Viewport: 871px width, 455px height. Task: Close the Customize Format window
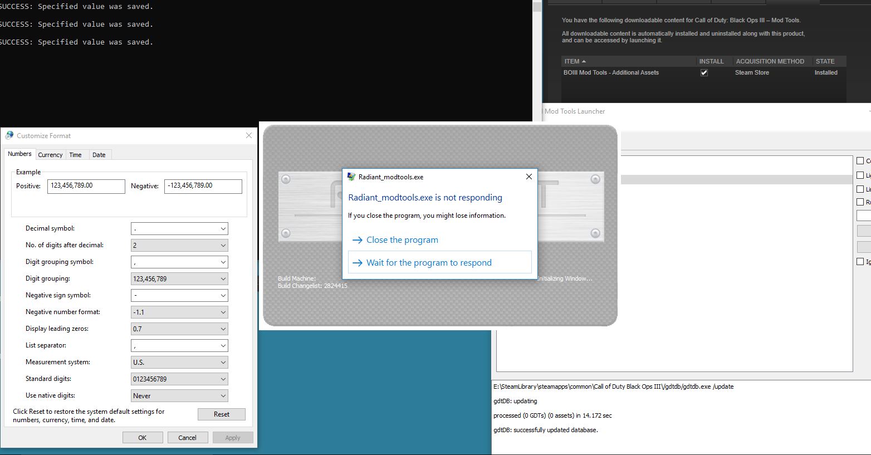pyautogui.click(x=249, y=135)
